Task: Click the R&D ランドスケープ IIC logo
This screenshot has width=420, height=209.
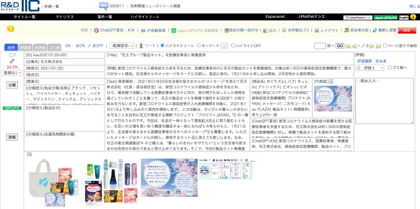Action: 20,6
